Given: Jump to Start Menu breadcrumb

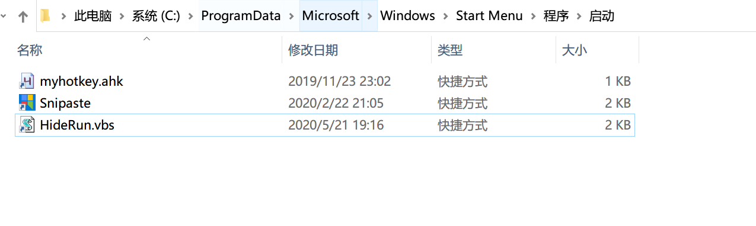Looking at the screenshot, I should click(x=489, y=17).
